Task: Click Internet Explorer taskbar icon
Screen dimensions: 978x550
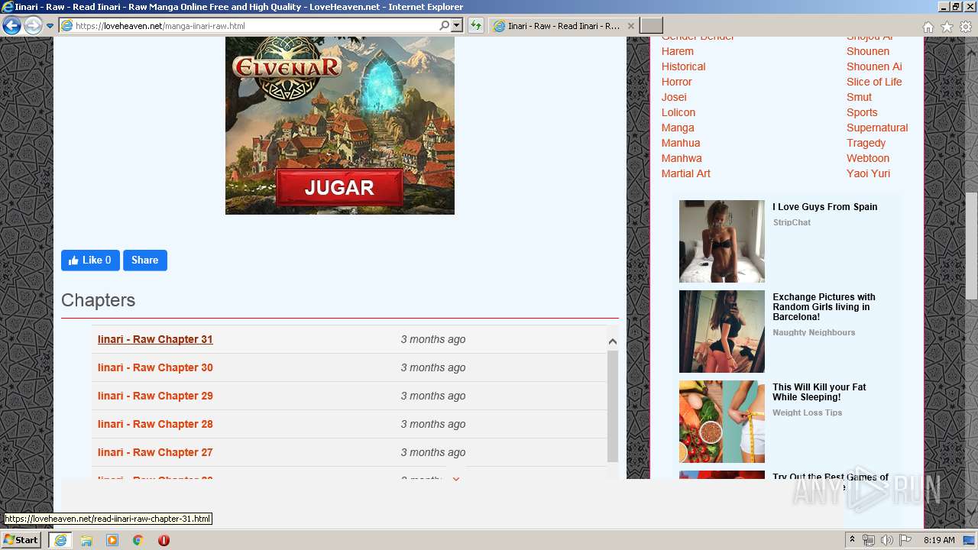Action: [60, 540]
